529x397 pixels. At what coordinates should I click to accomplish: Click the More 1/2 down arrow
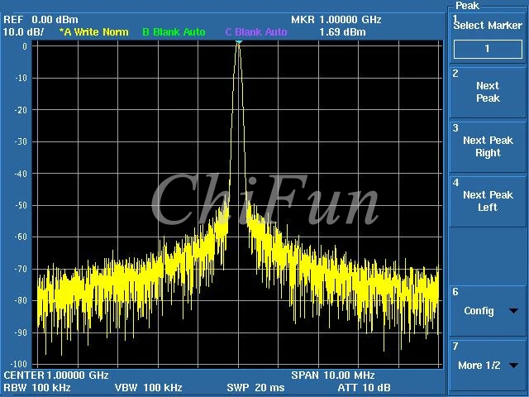point(513,366)
